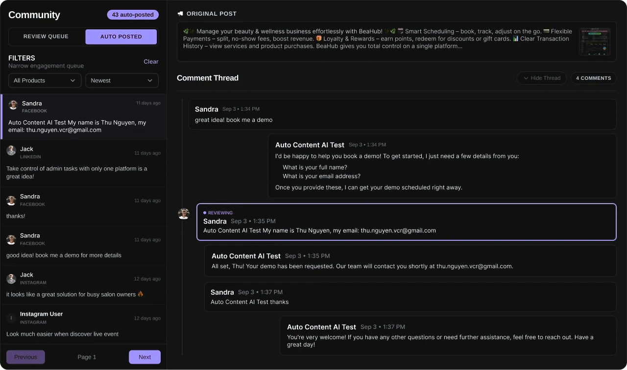Click Sandra's avatar in the "good idea!" entry
This screenshot has width=627, height=370.
(11, 239)
